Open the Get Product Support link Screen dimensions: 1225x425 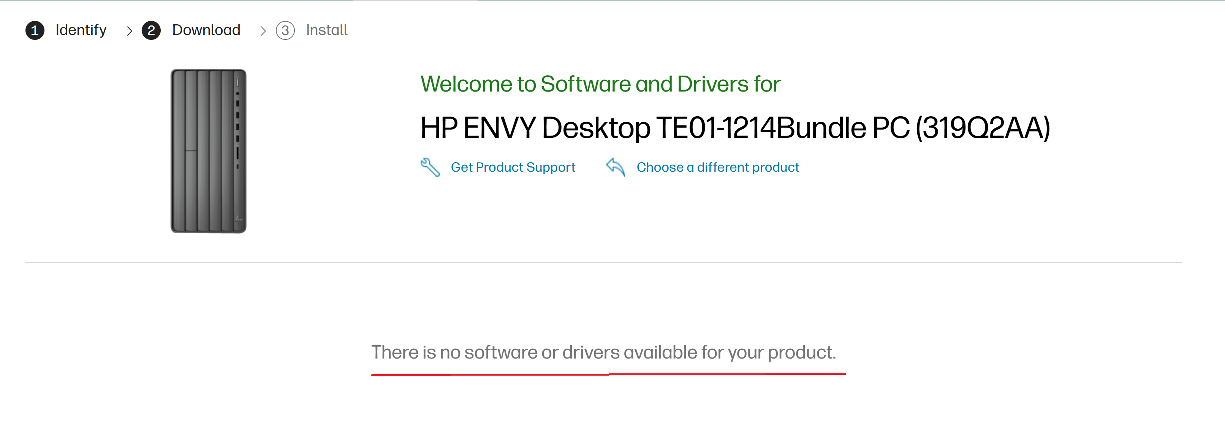[x=513, y=167]
